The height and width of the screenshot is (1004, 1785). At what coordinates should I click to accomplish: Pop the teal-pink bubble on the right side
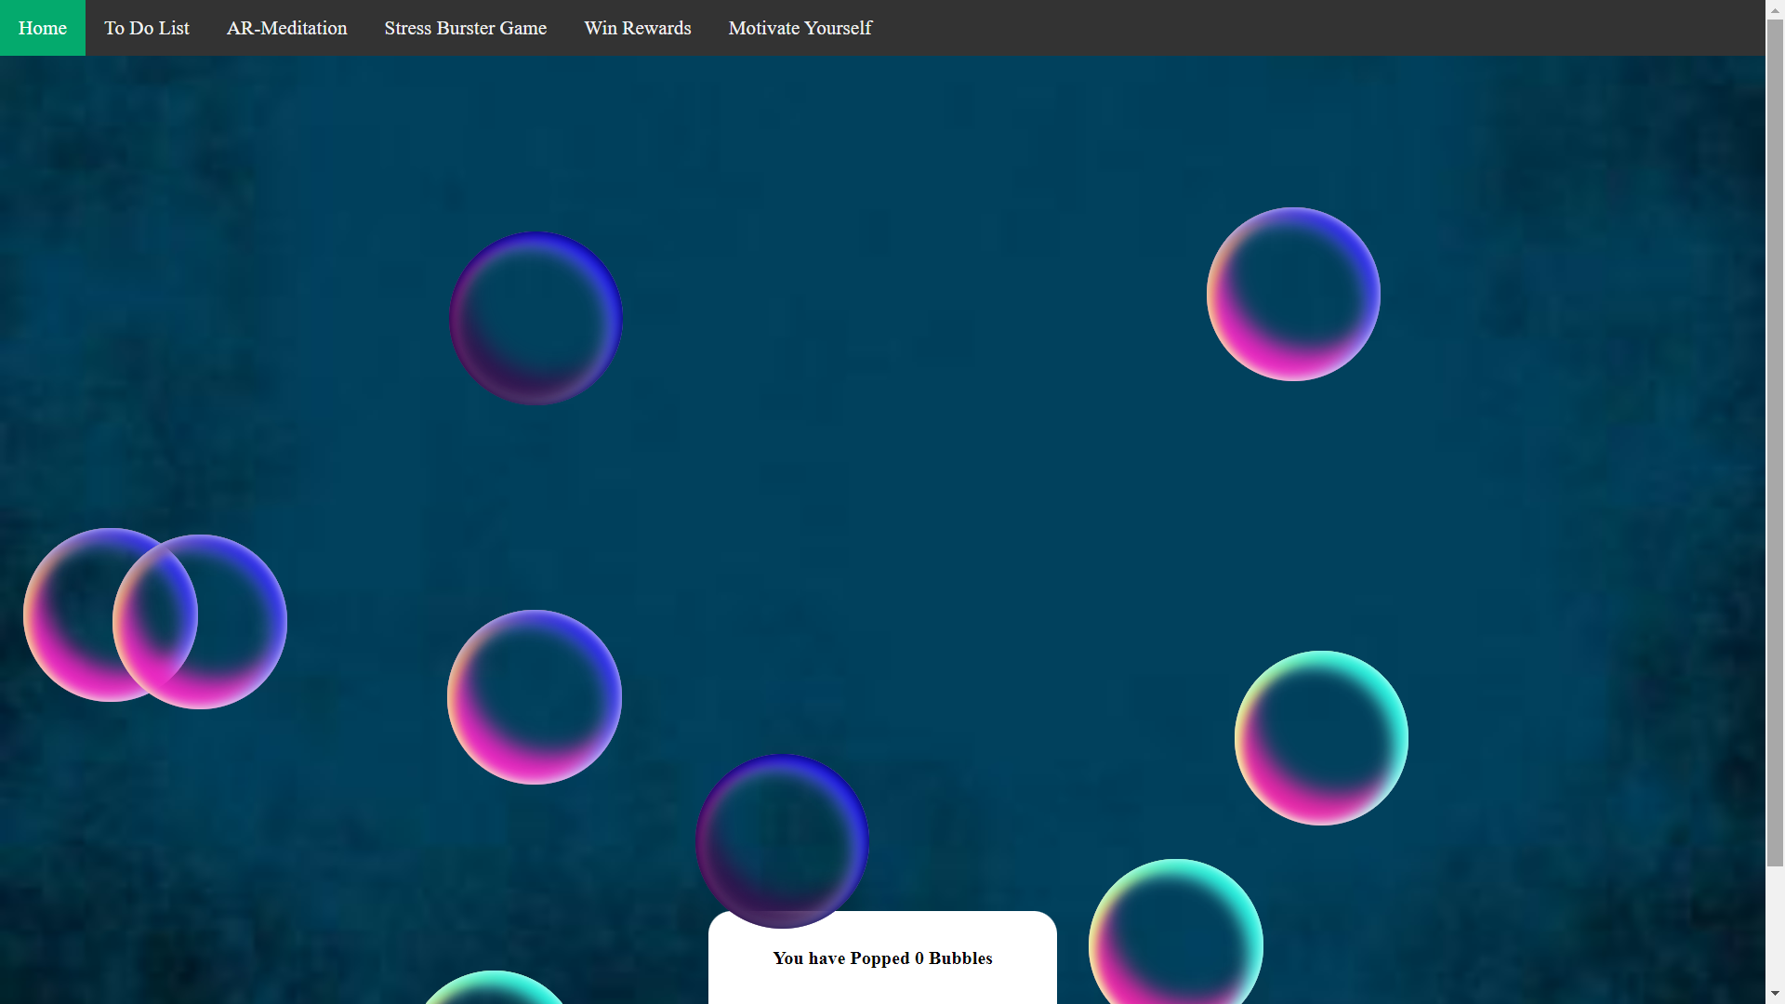coord(1321,738)
